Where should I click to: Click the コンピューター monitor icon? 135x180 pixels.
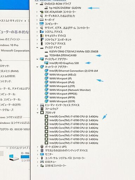(41, 24)
